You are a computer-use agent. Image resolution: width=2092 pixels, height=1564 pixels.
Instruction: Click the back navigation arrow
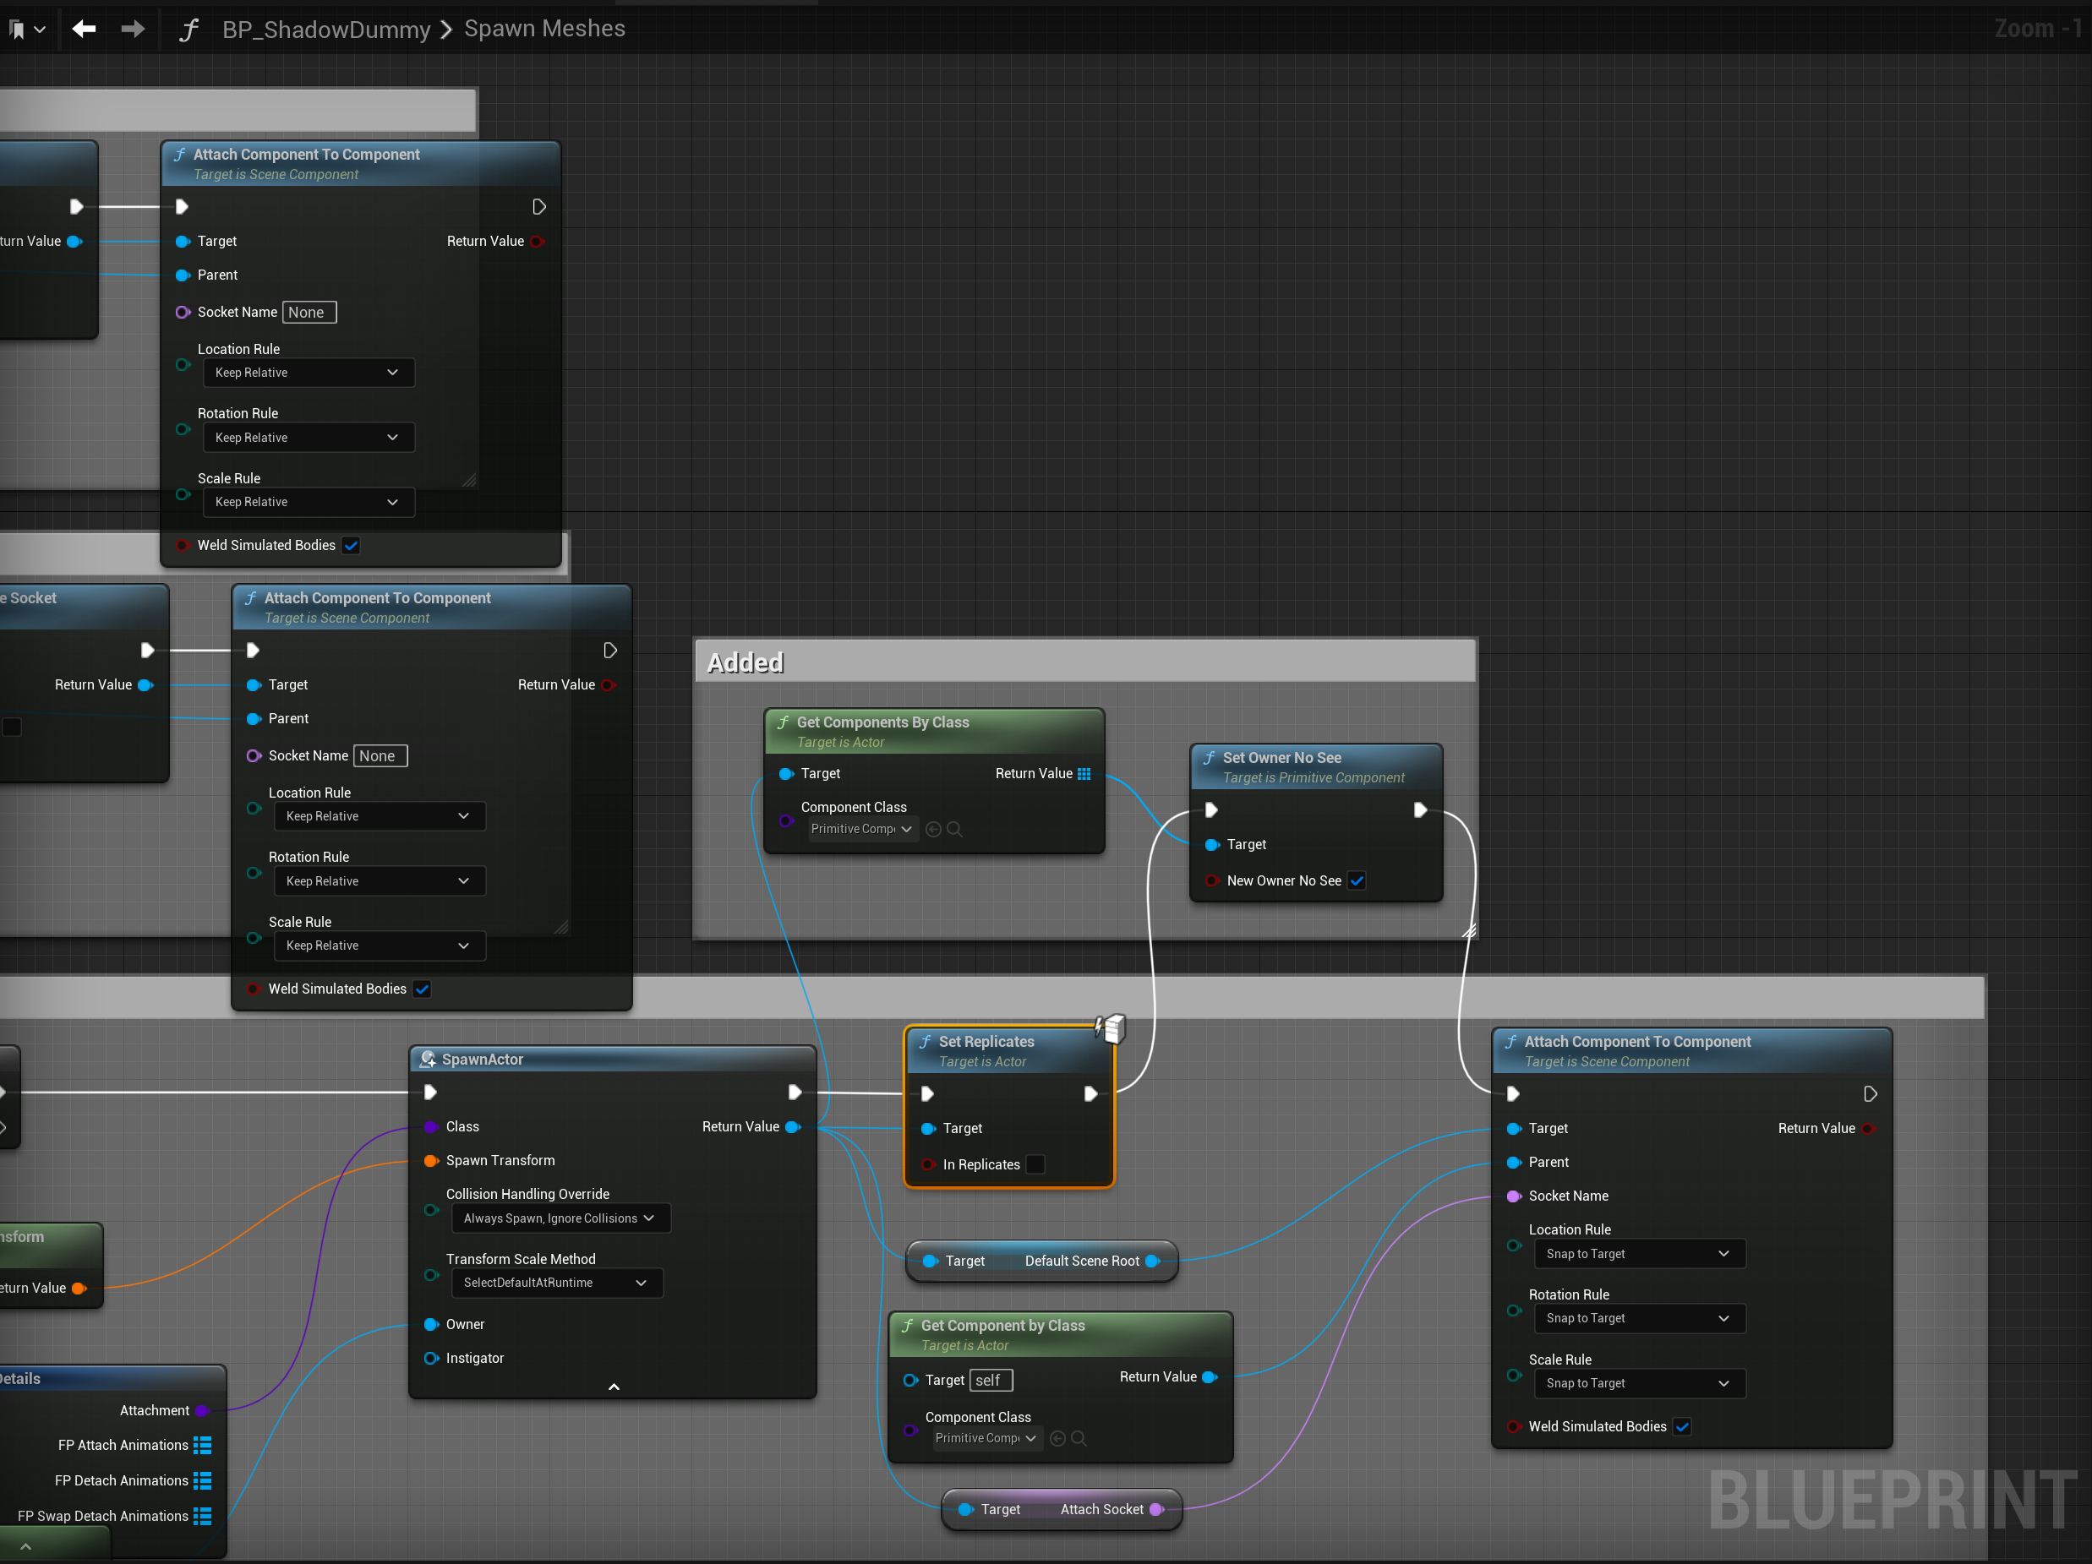85,30
